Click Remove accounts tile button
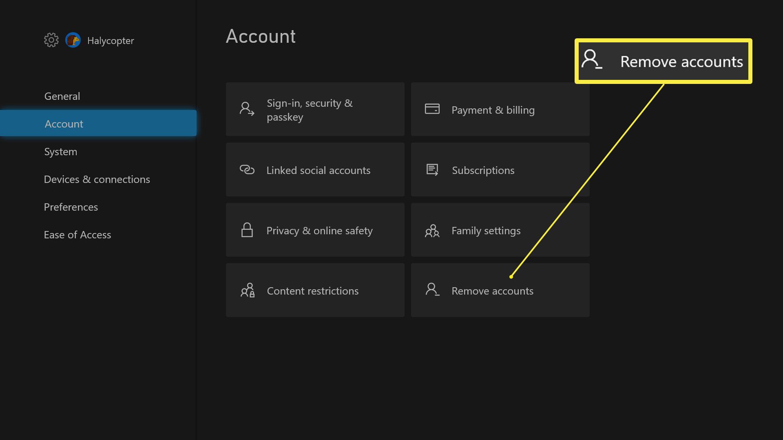The height and width of the screenshot is (440, 783). [500, 290]
